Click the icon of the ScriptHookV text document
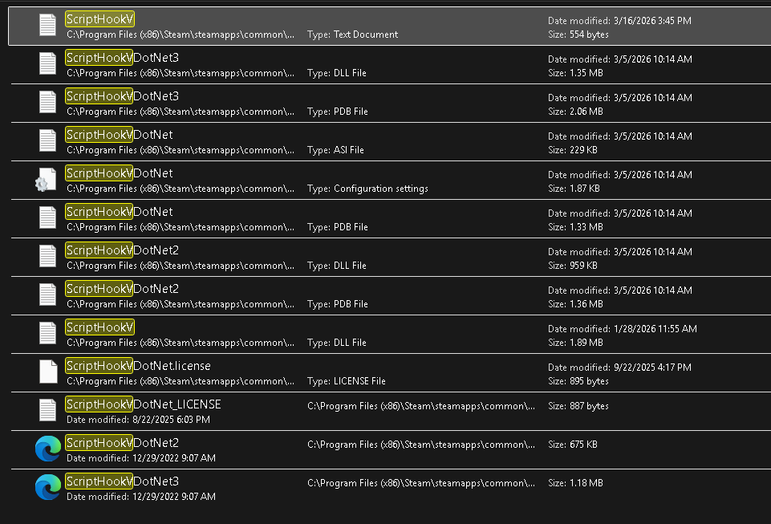The image size is (771, 524). click(x=48, y=25)
